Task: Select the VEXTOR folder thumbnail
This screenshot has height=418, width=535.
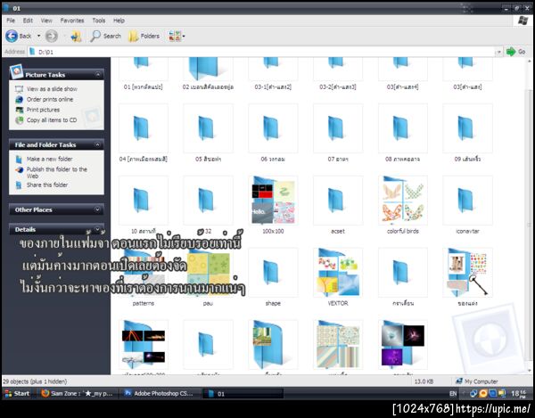Action: click(x=338, y=273)
